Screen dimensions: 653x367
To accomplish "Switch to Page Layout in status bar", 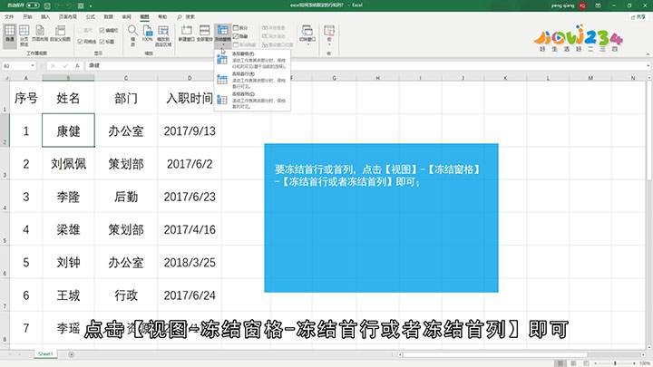I will point(573,363).
